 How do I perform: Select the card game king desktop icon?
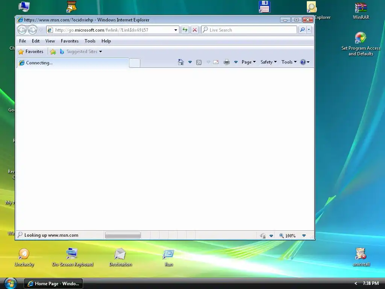click(x=72, y=7)
